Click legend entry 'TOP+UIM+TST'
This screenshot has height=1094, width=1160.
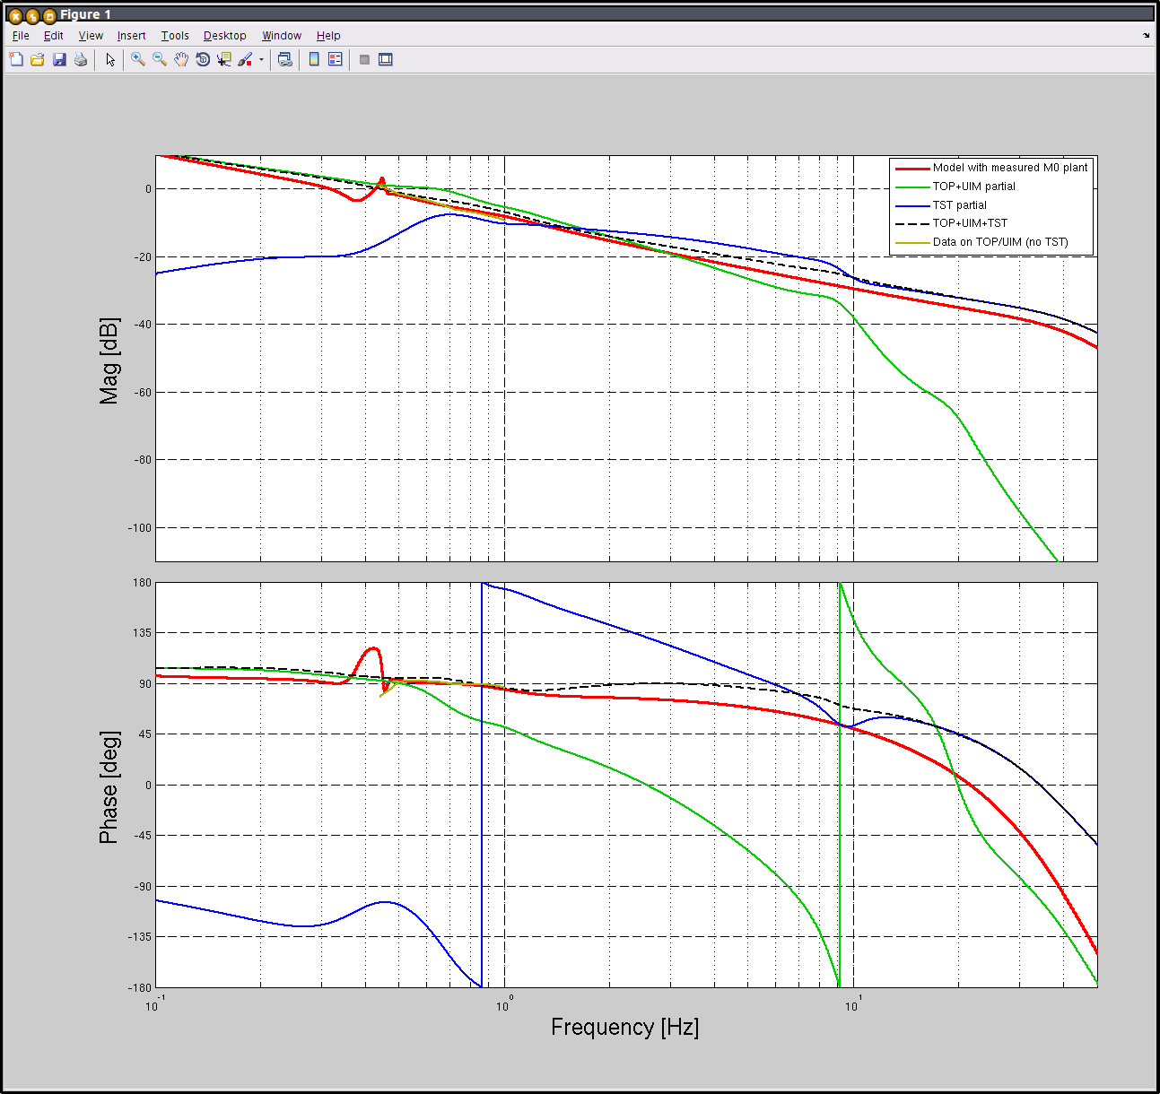pos(970,223)
